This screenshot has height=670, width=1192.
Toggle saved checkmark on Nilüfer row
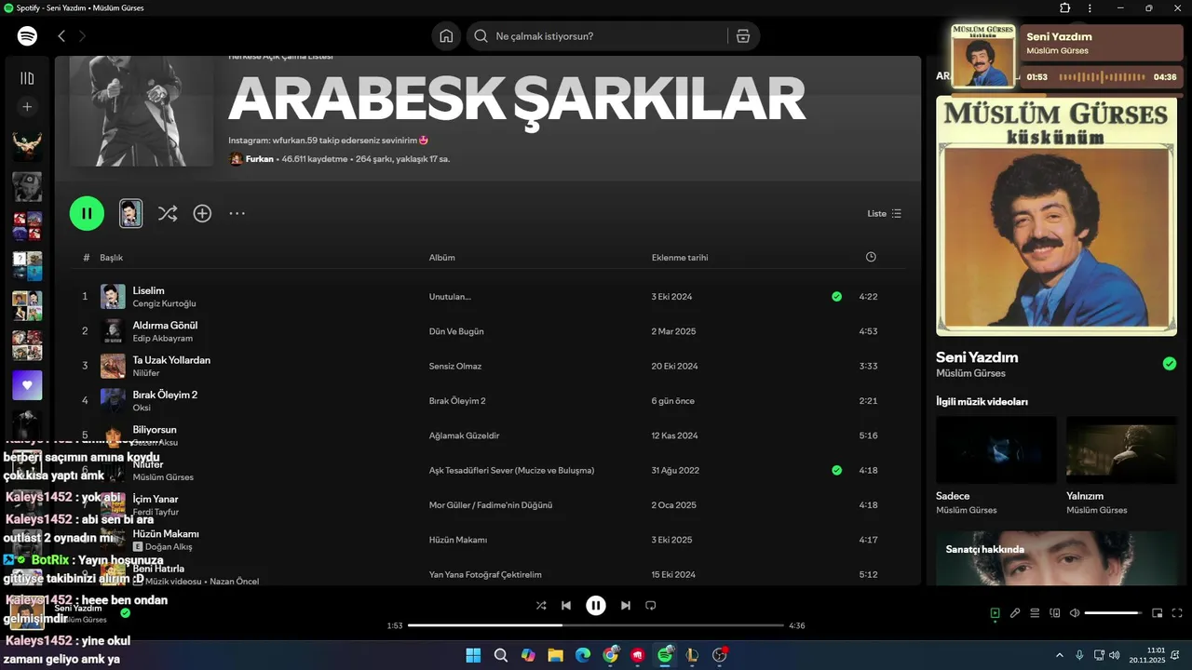[x=836, y=471]
